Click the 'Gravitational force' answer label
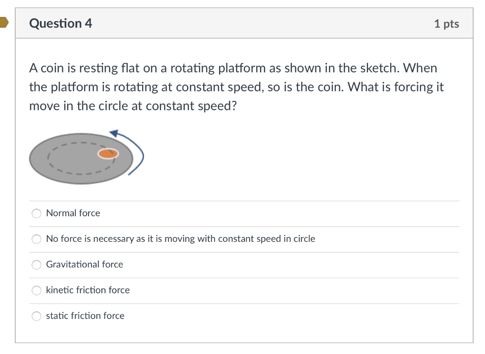Screen dimensions: 485x354 [84, 265]
